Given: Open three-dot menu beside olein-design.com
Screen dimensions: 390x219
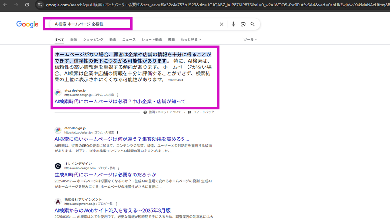Looking at the screenshot, I should point(119,168).
